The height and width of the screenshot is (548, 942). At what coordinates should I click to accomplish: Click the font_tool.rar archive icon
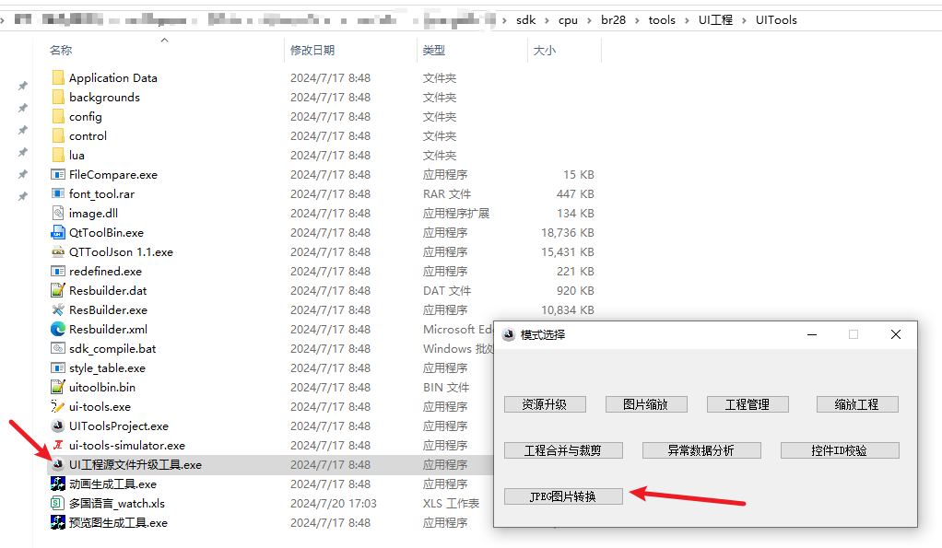58,193
